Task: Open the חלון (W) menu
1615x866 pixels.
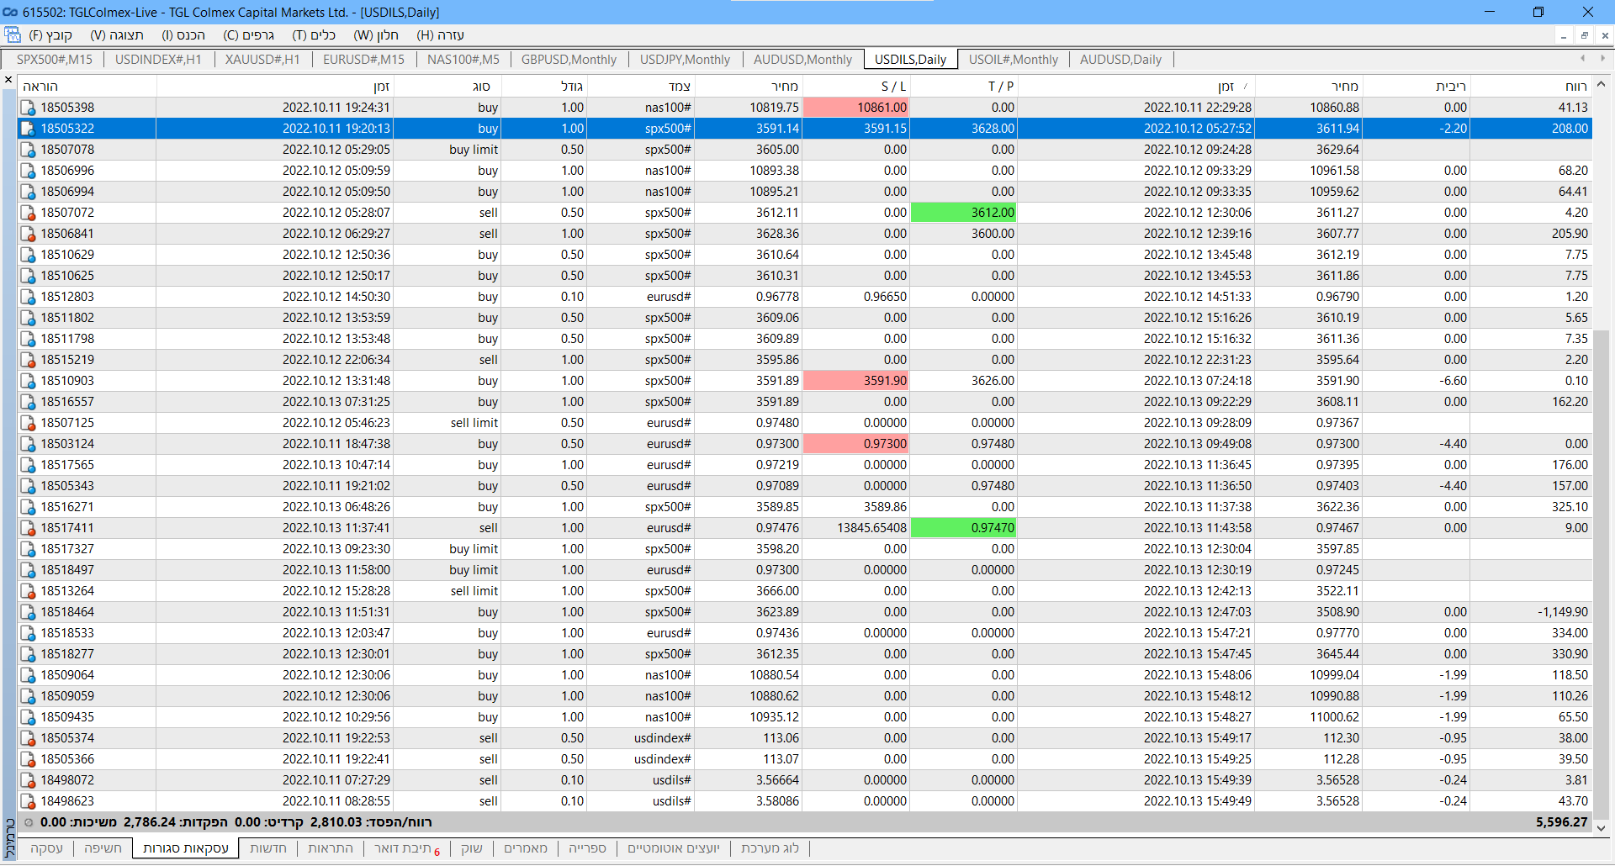Action: click(376, 35)
